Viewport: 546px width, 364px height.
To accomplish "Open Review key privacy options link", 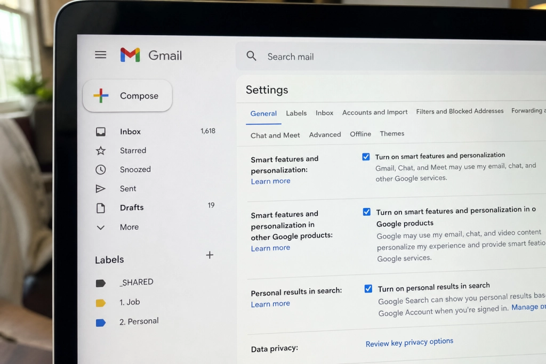I will point(409,343).
